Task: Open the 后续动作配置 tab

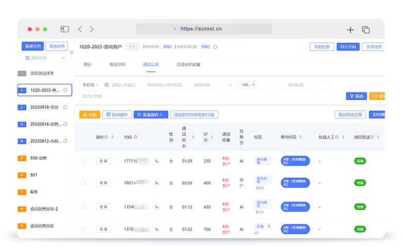Action: [188, 65]
